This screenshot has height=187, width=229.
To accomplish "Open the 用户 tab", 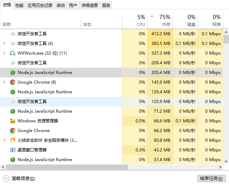I will coord(73,6).
